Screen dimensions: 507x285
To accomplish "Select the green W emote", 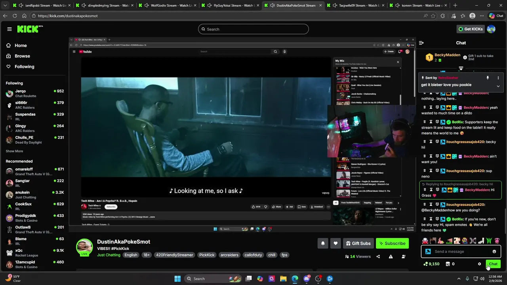I will pyautogui.click(x=489, y=241).
